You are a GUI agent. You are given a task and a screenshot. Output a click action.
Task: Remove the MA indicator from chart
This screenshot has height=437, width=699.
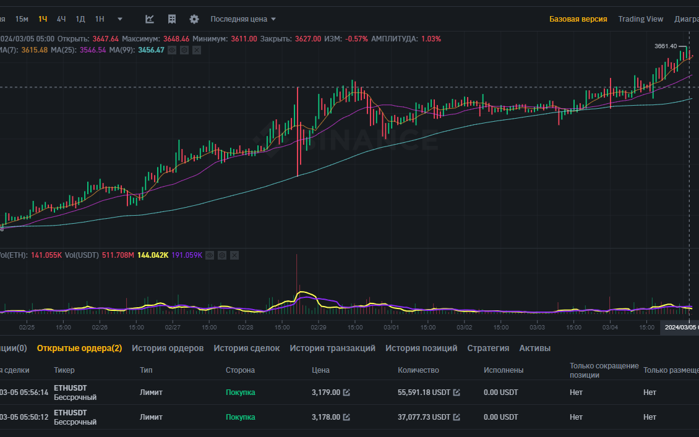(x=197, y=50)
